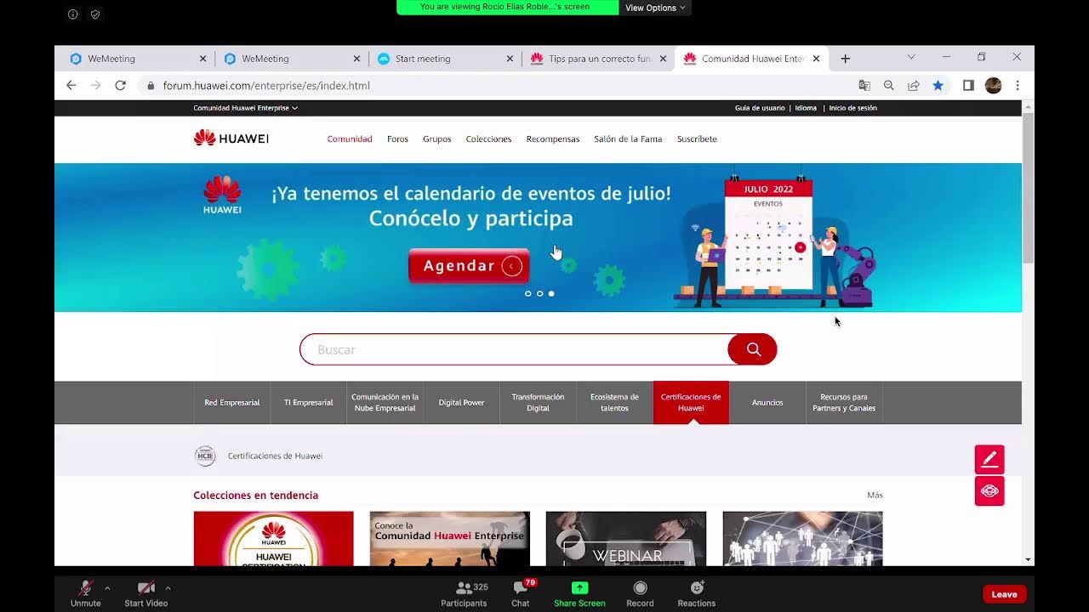1089x612 pixels.
Task: Start recording with Record button
Action: coord(640,593)
